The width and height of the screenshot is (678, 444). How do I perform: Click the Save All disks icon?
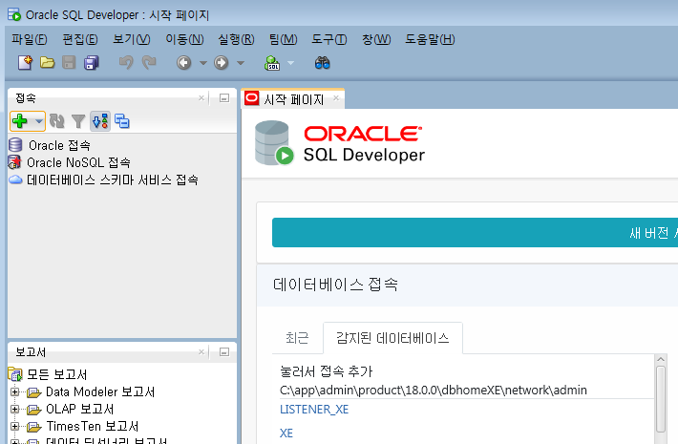click(92, 63)
